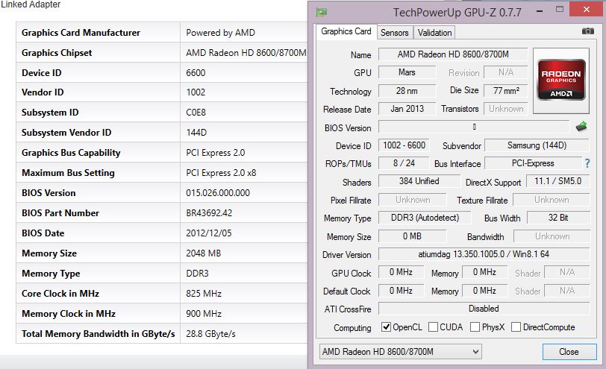This screenshot has width=606, height=369.
Task: Click the Texture Fillrate field Unknown
Action: [552, 200]
